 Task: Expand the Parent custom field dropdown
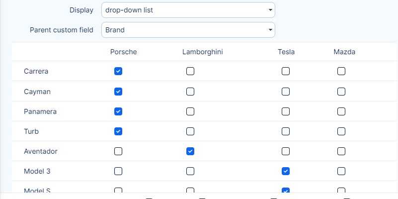(x=188, y=30)
